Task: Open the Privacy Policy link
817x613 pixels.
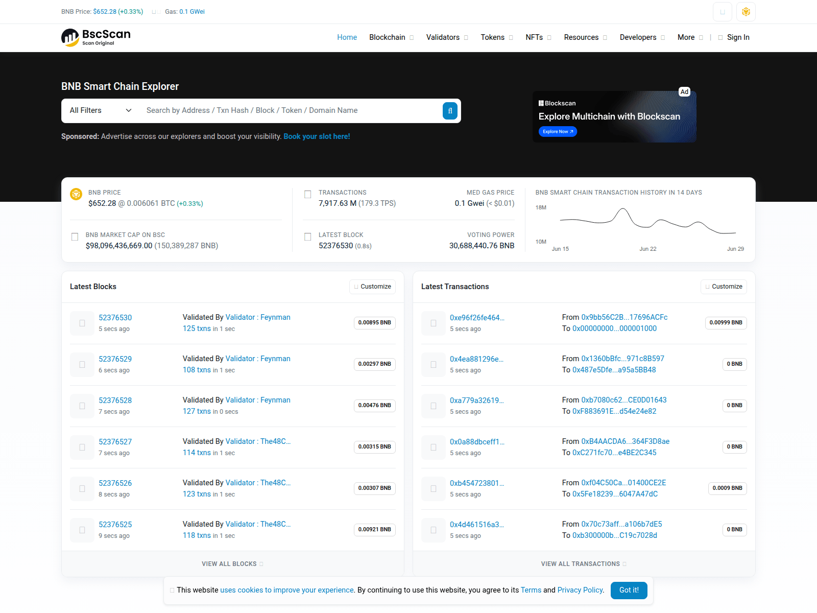Action: tap(580, 590)
